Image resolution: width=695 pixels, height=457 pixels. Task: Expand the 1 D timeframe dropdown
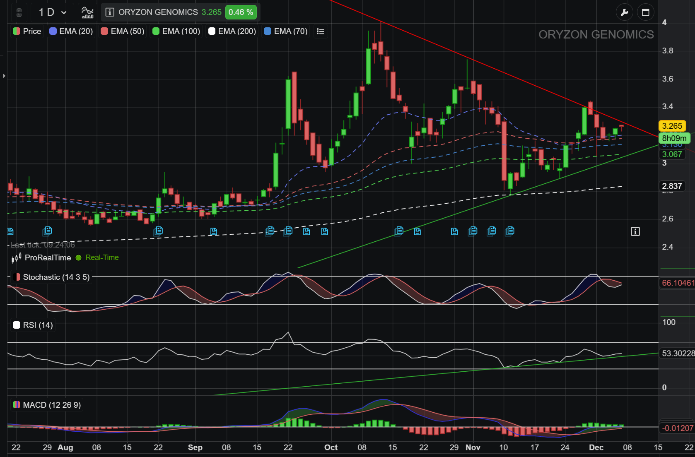pos(52,12)
